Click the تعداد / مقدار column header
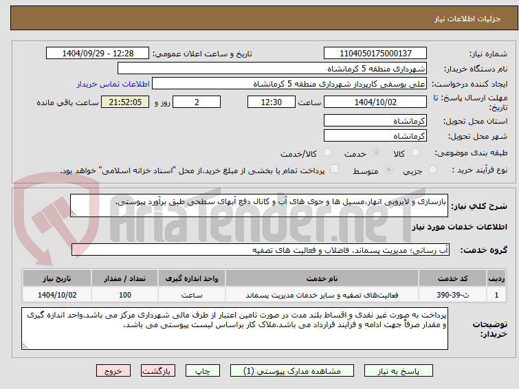The height and width of the screenshot is (389, 519). point(125,278)
